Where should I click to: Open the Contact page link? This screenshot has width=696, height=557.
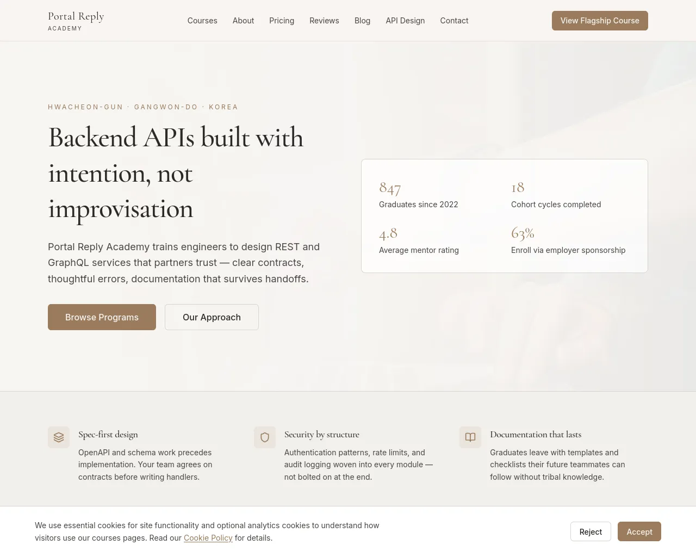pyautogui.click(x=454, y=21)
